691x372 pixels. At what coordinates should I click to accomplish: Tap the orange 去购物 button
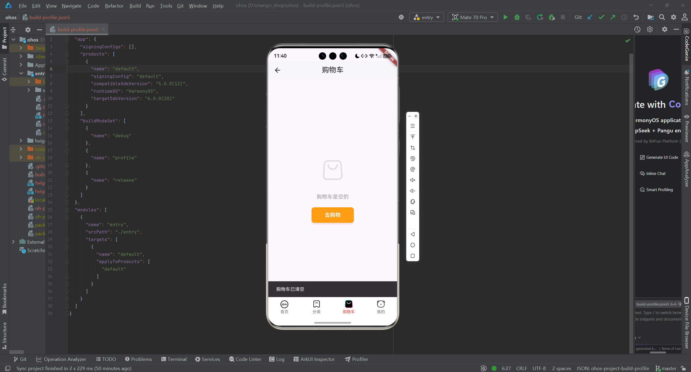click(333, 215)
